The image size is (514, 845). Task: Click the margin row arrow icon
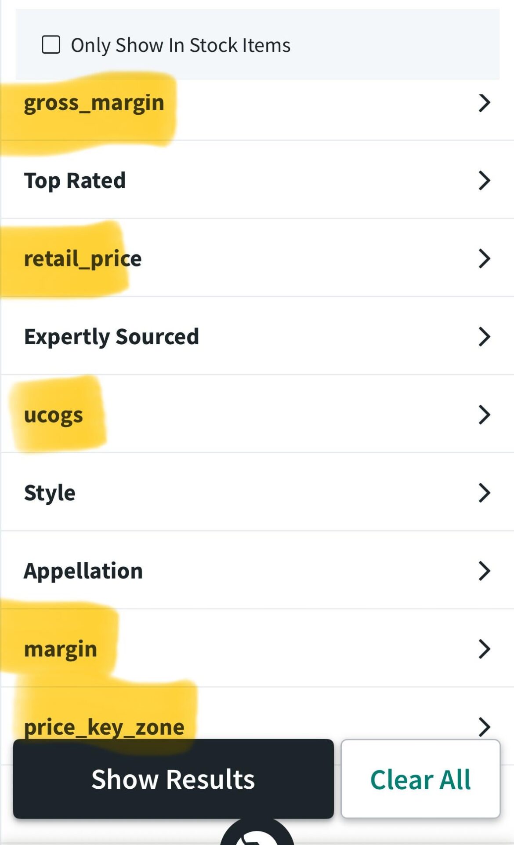click(x=484, y=649)
